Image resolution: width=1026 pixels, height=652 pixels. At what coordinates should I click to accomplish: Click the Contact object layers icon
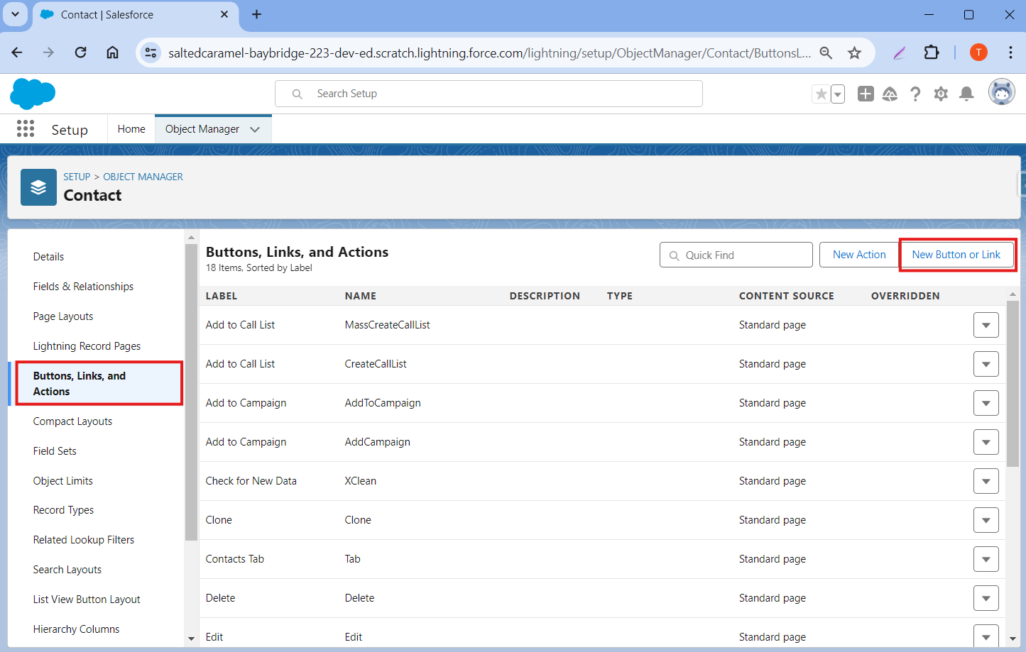tap(38, 187)
